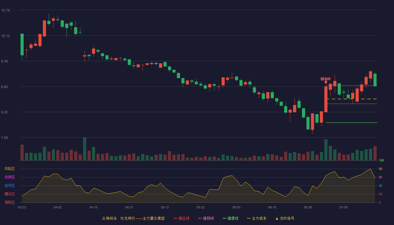
Task: Click the 06-26 date label
Action: [308, 207]
